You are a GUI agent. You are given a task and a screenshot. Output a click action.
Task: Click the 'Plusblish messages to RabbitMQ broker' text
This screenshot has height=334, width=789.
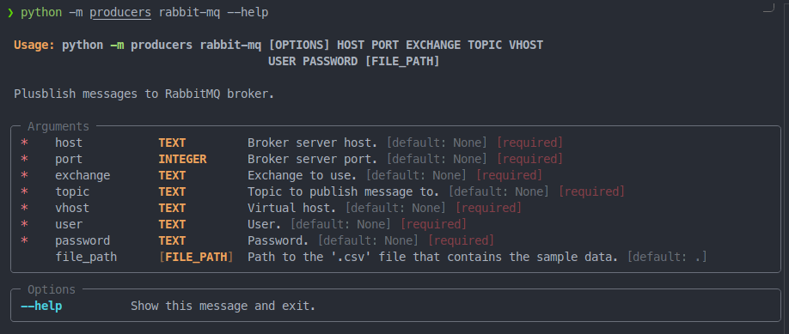point(144,94)
